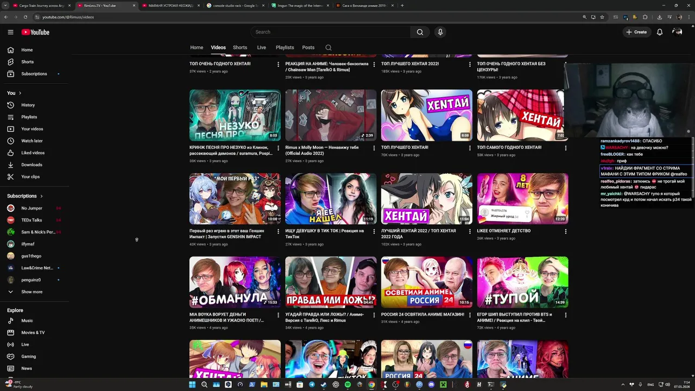Open Discord from the taskbar
695x391 pixels.
click(432, 384)
